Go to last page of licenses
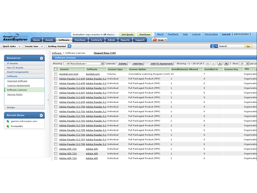The width and height of the screenshot is (257, 193). click(226, 64)
